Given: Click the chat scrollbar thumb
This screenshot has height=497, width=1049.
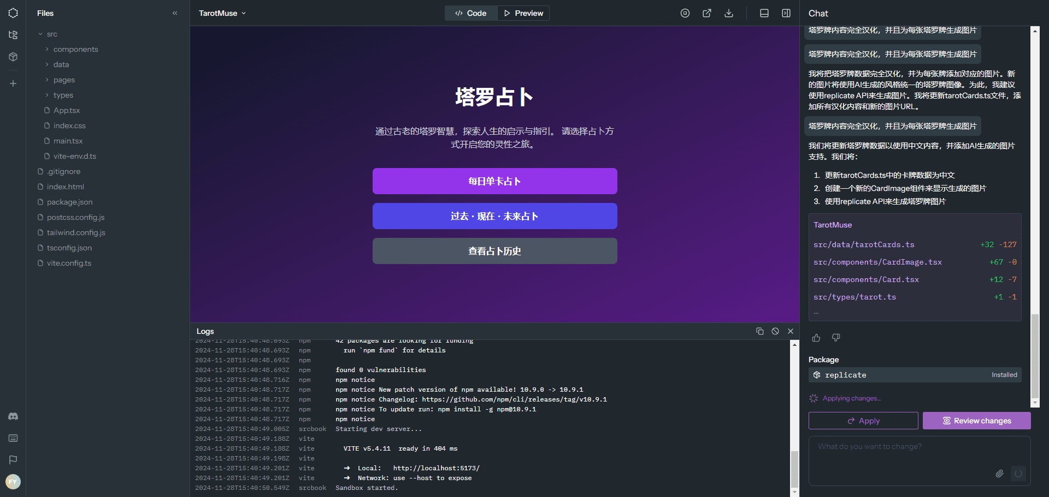Looking at the screenshot, I should (1035, 356).
